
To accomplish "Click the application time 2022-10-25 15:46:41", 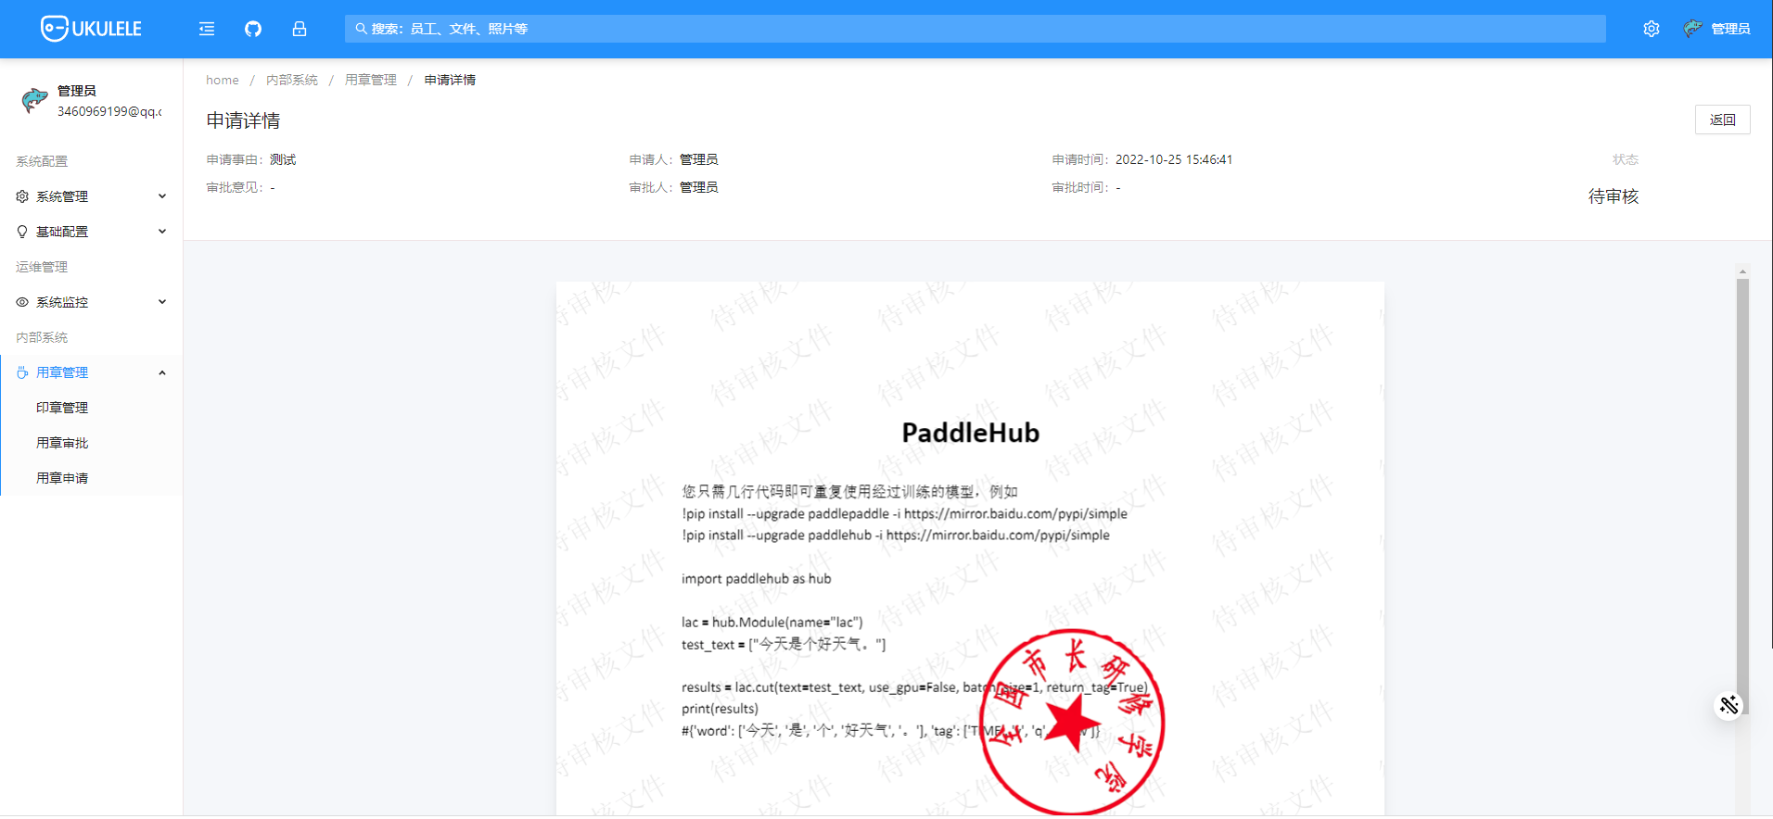I will pyautogui.click(x=1174, y=159).
